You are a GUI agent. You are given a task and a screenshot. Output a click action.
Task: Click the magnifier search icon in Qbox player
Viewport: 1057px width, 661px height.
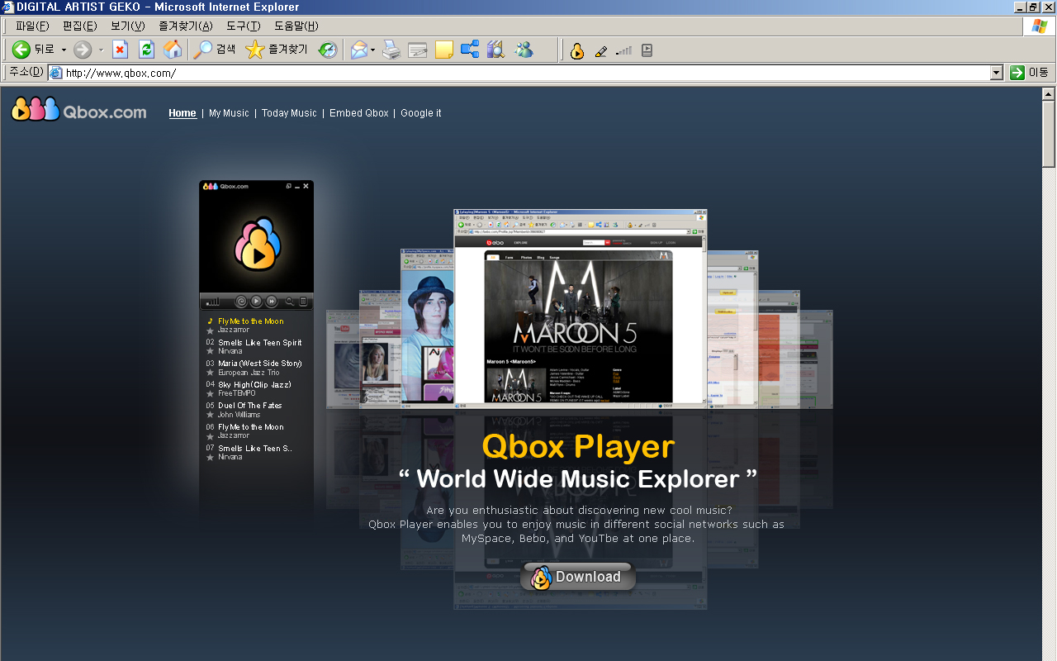[290, 302]
